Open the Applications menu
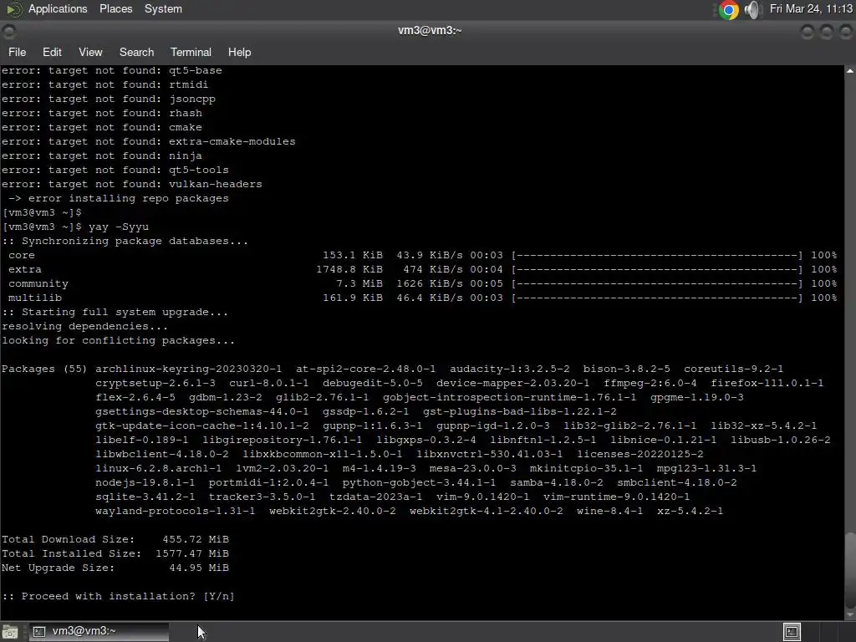The height and width of the screenshot is (642, 856). [58, 8]
